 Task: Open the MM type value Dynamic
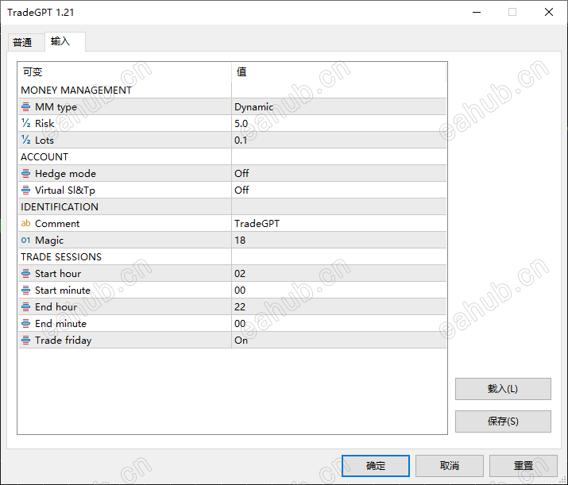tap(338, 107)
